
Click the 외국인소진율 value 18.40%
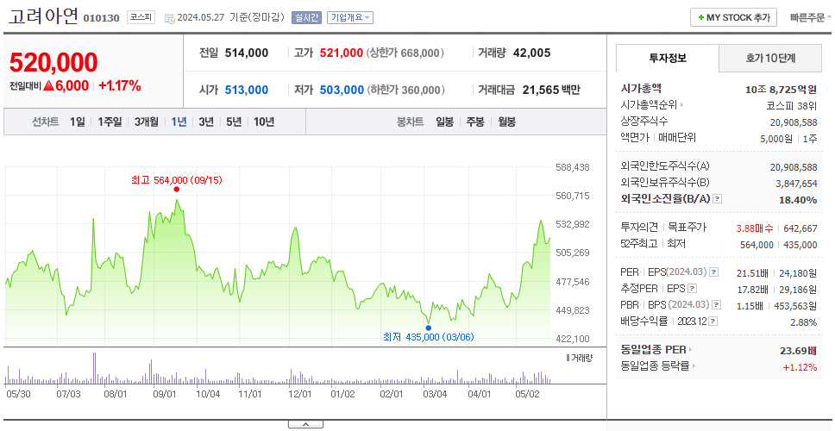pyautogui.click(x=800, y=199)
